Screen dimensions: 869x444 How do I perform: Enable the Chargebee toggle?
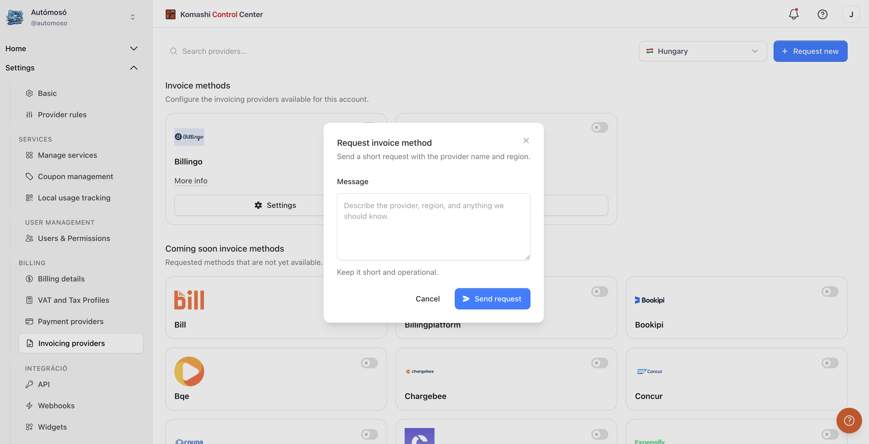(600, 363)
